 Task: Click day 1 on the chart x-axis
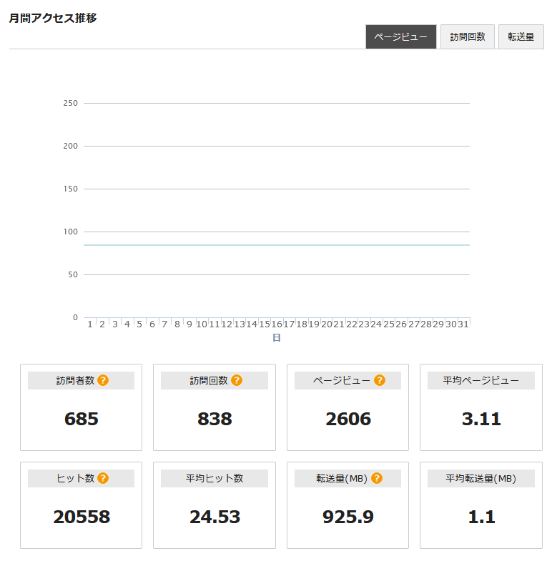[x=90, y=324]
